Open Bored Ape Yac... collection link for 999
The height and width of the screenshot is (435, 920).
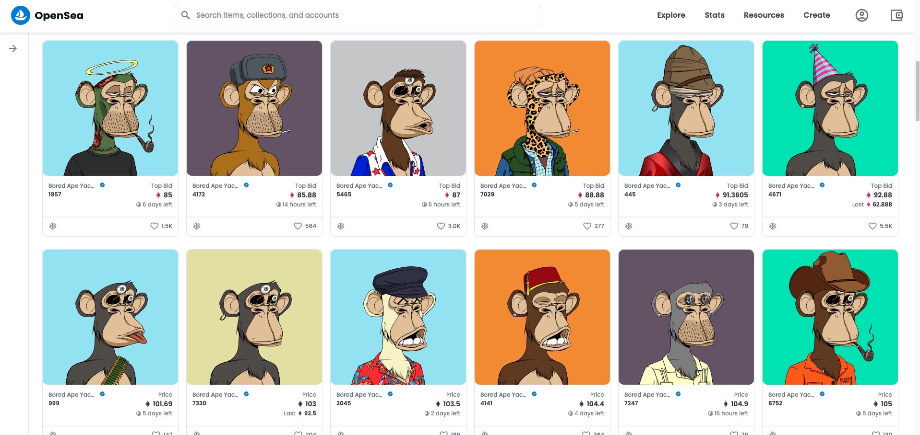(71, 395)
